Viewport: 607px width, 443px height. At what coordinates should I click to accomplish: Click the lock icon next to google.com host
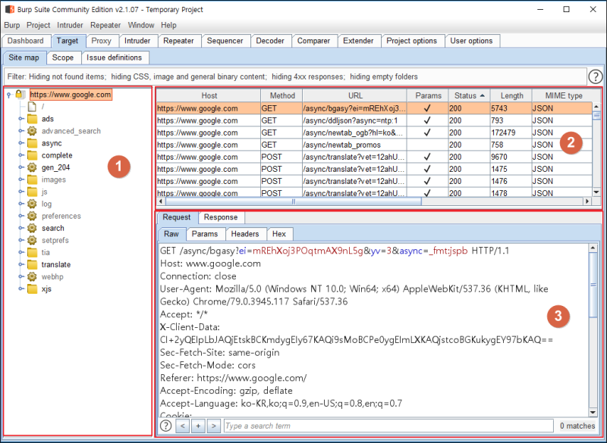18,94
